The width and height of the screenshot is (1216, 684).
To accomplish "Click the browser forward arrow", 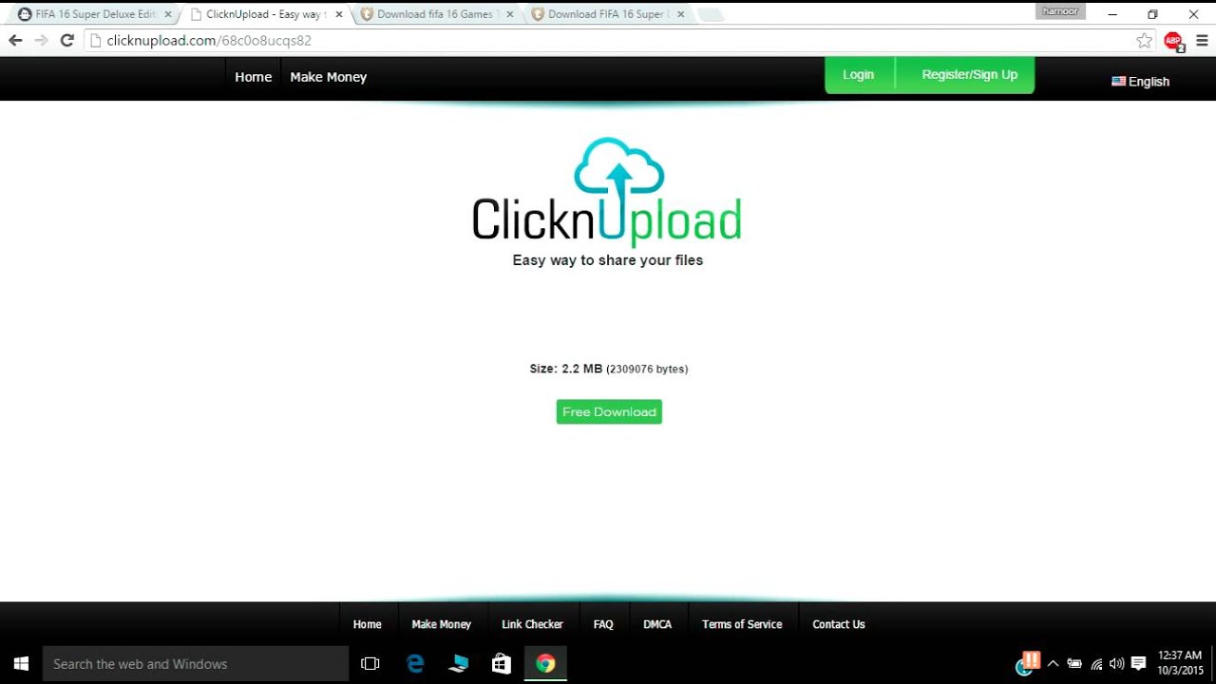I will (x=41, y=41).
